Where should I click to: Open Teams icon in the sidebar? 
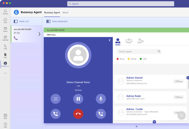pos(5,29)
